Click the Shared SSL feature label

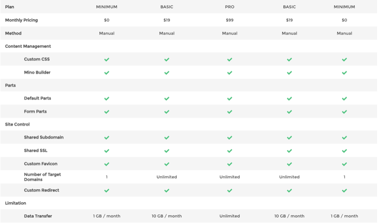(36, 150)
